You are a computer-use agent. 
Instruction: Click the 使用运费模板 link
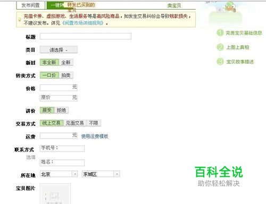(95, 137)
